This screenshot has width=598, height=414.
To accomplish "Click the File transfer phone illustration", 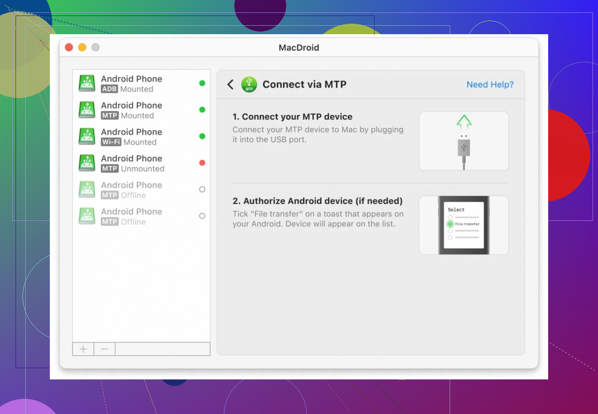I will pyautogui.click(x=464, y=225).
